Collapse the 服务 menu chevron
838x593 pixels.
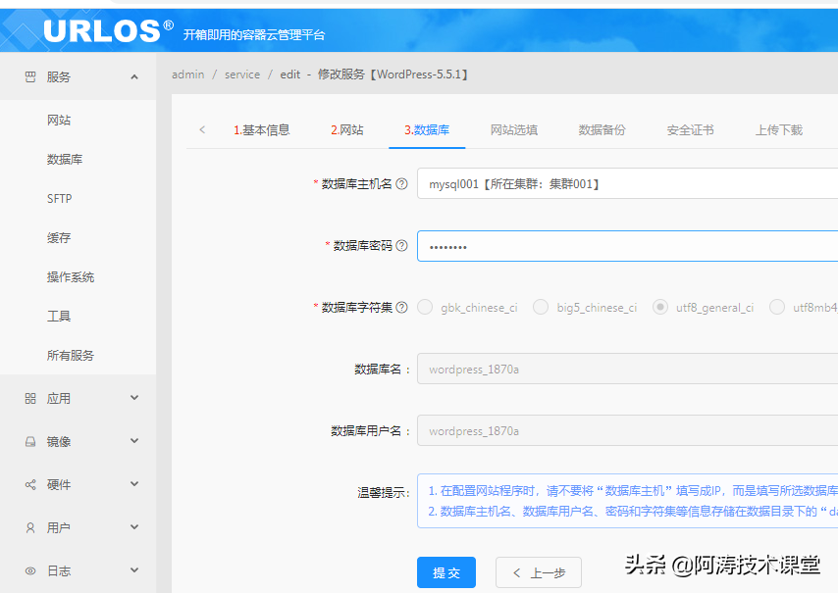pyautogui.click(x=134, y=76)
